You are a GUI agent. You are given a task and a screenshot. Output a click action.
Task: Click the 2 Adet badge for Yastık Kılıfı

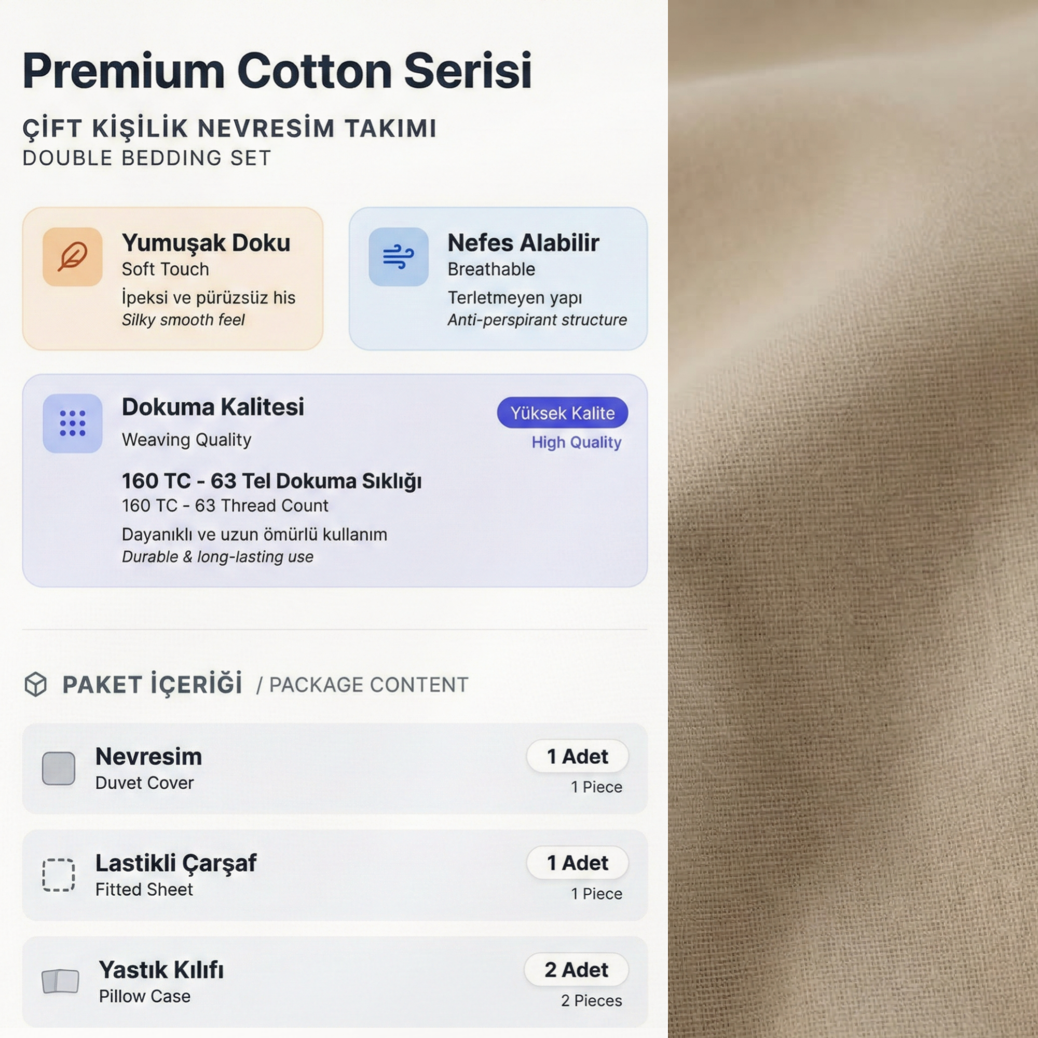[577, 970]
